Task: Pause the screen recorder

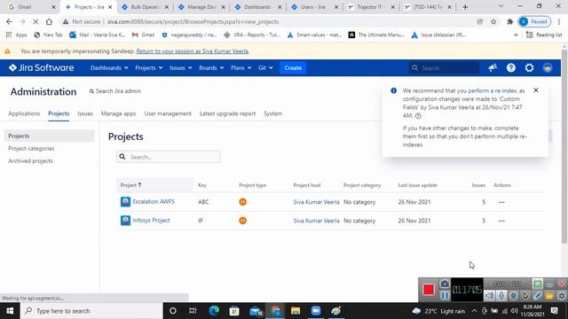Action: (x=445, y=295)
